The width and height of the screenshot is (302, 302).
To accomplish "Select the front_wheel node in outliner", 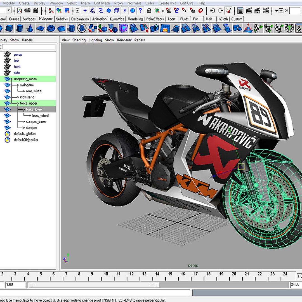I will coord(41,115).
